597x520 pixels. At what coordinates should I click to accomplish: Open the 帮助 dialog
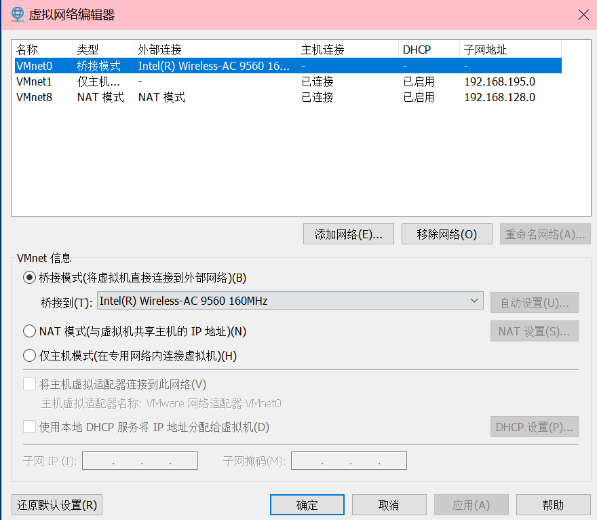(553, 504)
